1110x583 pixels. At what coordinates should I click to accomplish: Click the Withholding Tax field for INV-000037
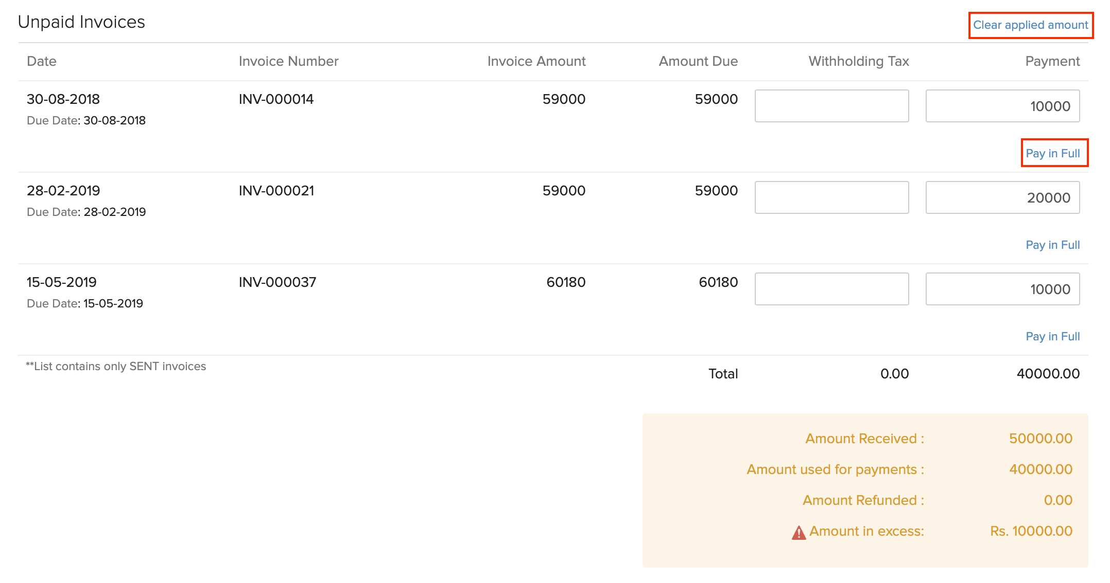pyautogui.click(x=831, y=289)
